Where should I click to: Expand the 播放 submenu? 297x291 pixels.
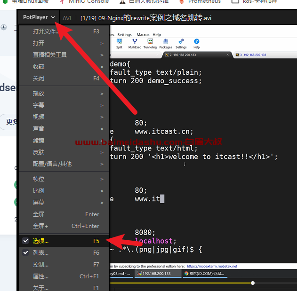tap(64, 94)
